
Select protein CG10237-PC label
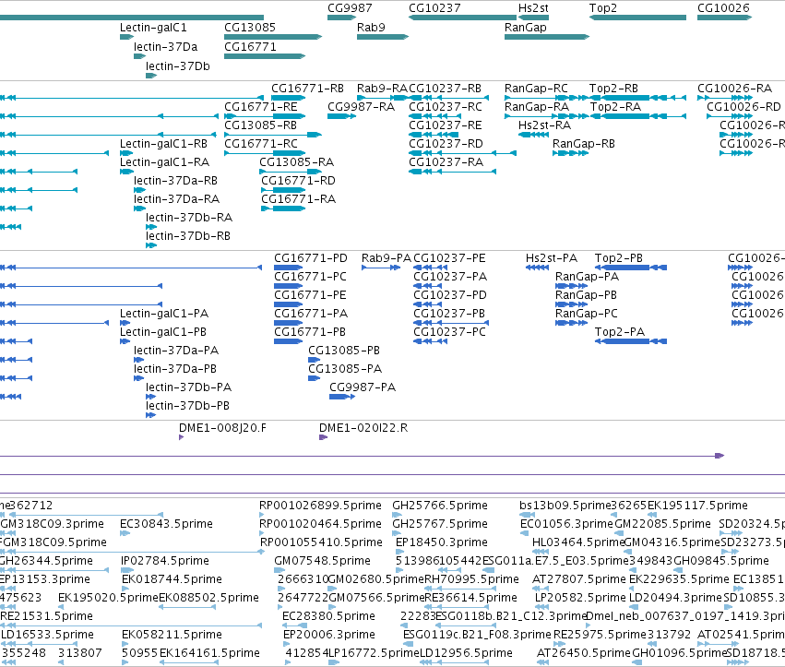click(x=449, y=332)
